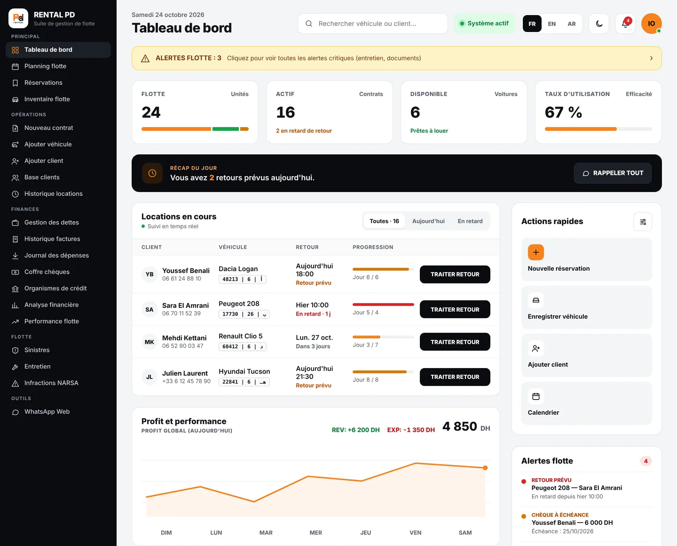
Task: Click the ACTIF 16 contracts card
Action: click(x=330, y=112)
